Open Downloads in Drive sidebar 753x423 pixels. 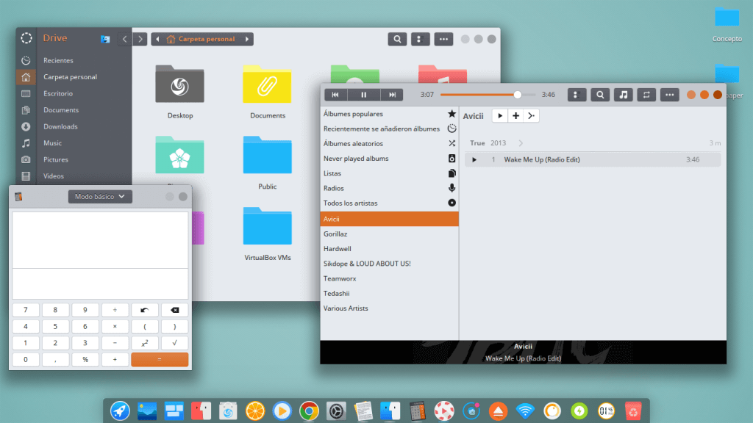[x=74, y=126]
